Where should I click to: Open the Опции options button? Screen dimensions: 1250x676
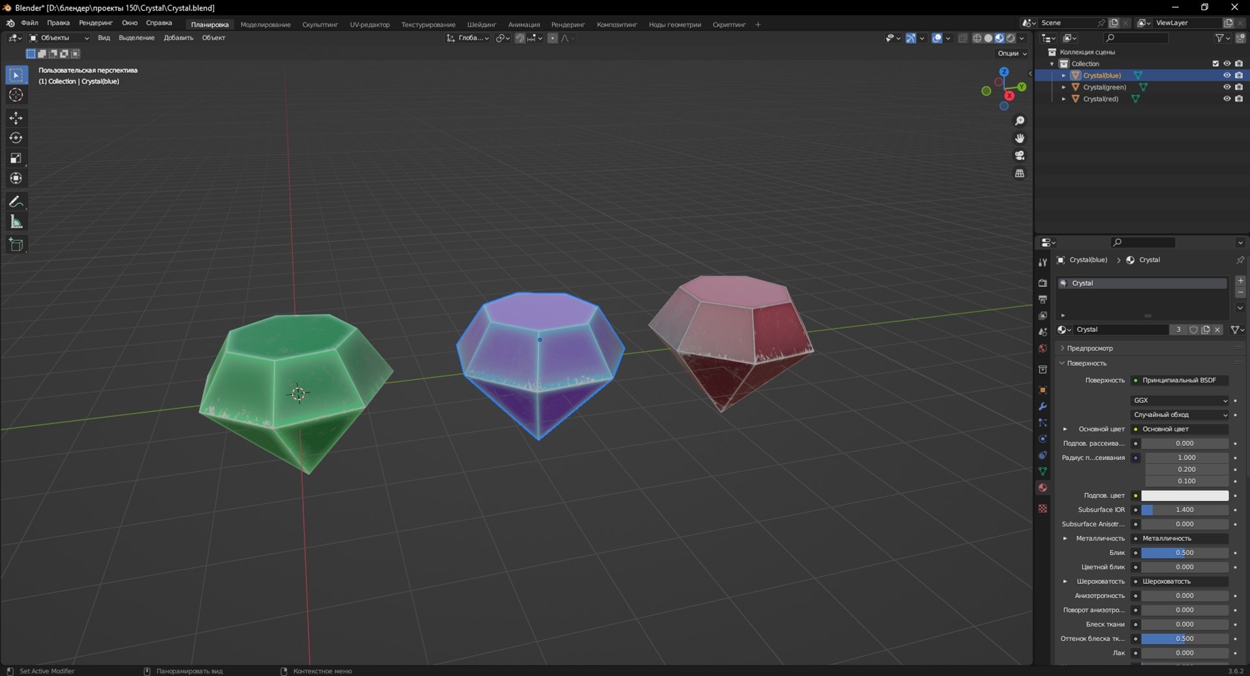pyautogui.click(x=1012, y=53)
